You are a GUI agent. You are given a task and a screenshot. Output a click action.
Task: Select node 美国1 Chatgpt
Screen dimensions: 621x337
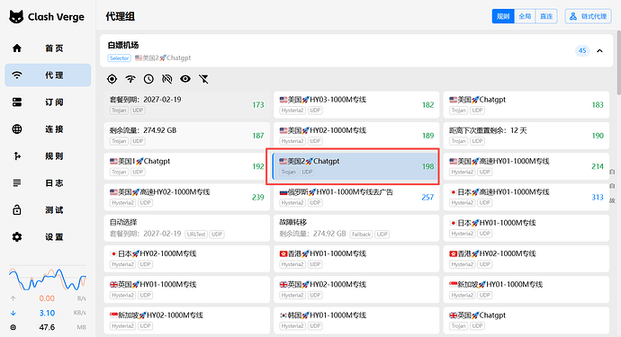tap(186, 166)
